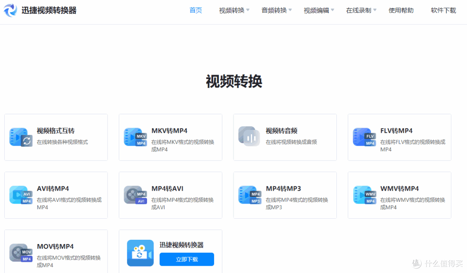Open the AVI转MP4 title link
The width and height of the screenshot is (467, 273).
pos(53,188)
